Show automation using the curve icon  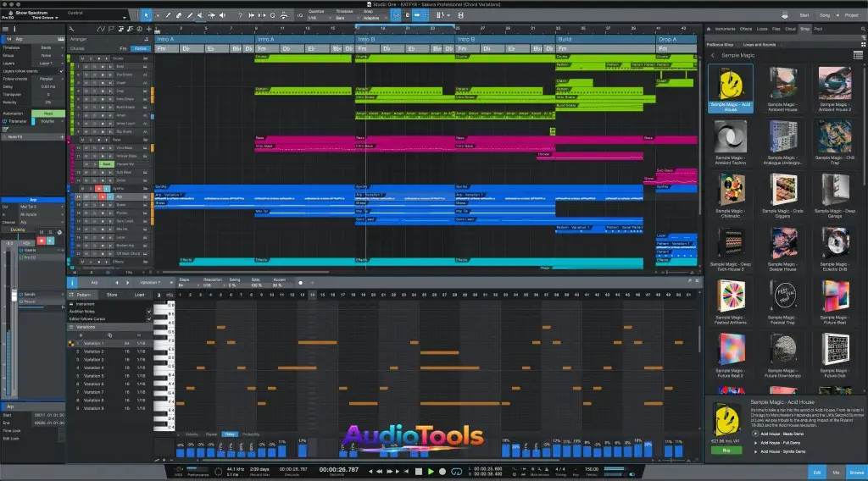101,29
